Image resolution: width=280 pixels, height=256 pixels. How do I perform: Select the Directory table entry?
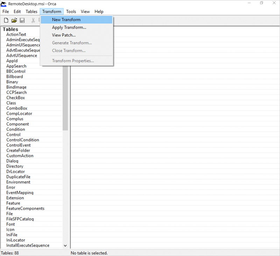15,166
